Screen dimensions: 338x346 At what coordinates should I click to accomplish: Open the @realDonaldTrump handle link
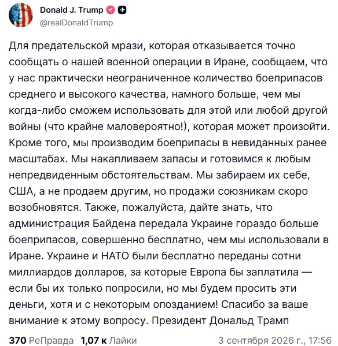[76, 23]
